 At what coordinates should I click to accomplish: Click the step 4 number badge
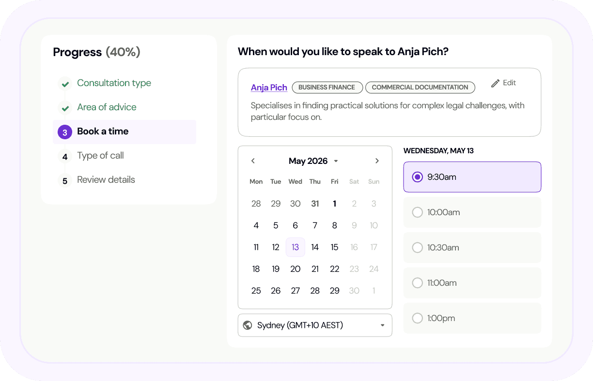pos(65,157)
